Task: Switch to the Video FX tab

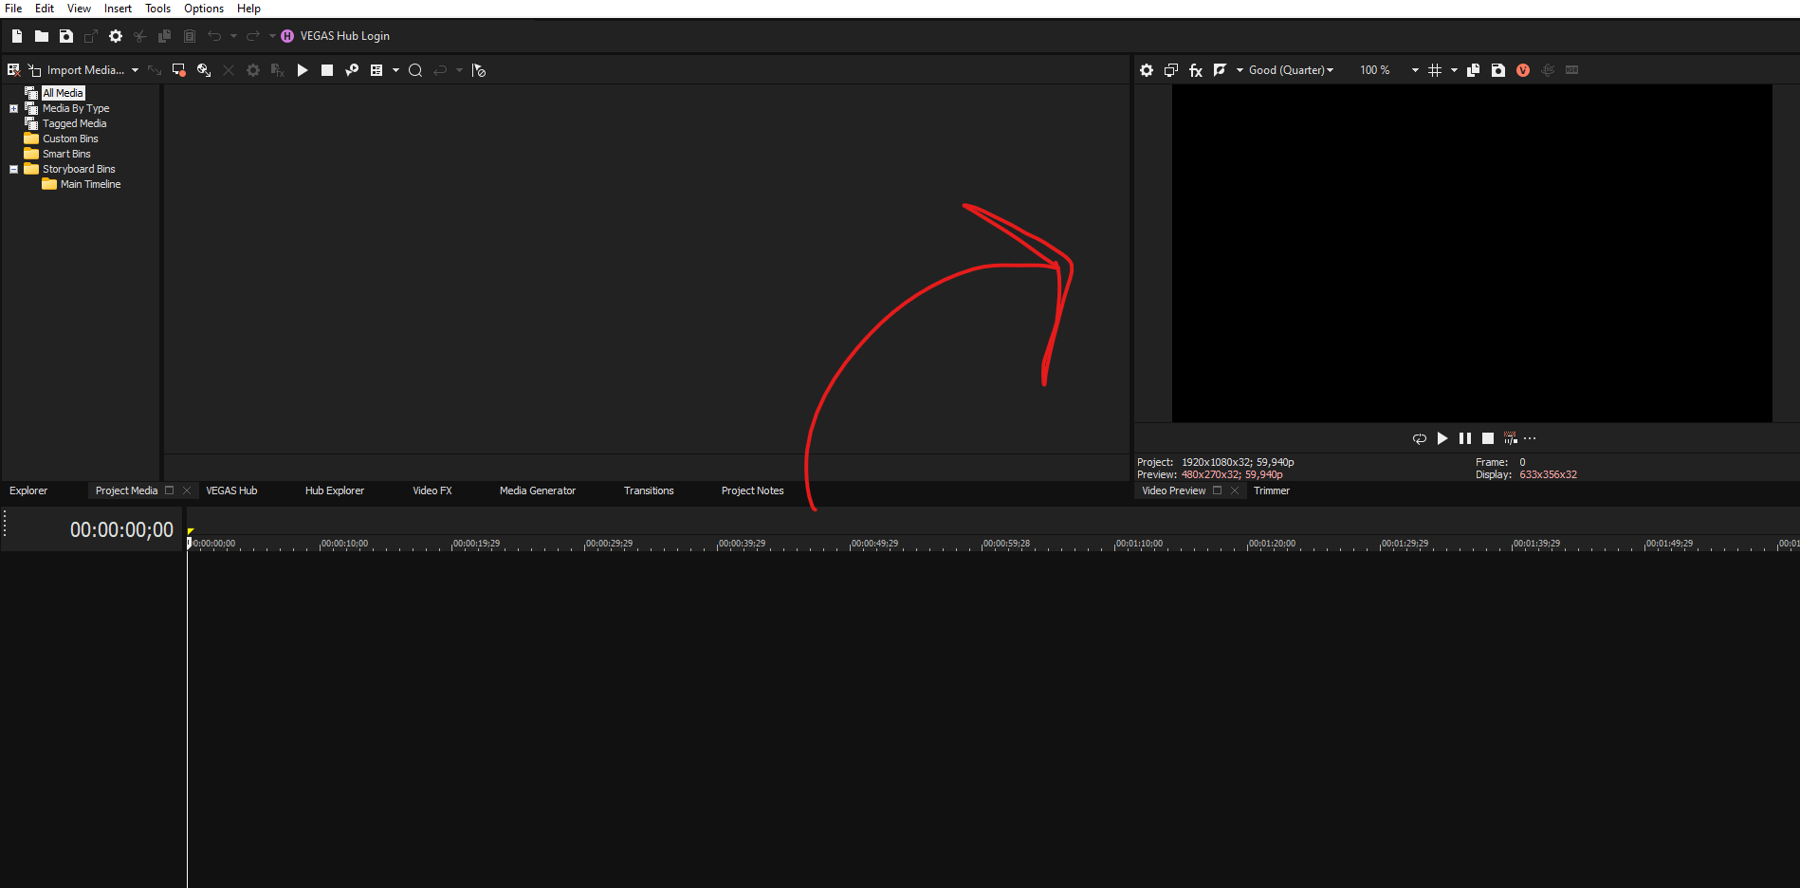Action: 432,490
